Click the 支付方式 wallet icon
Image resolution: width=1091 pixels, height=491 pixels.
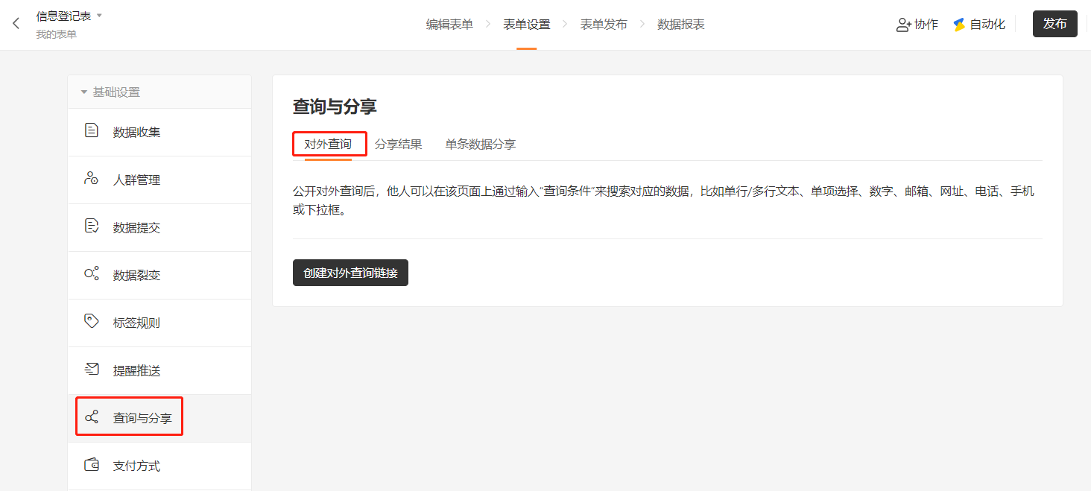click(92, 465)
